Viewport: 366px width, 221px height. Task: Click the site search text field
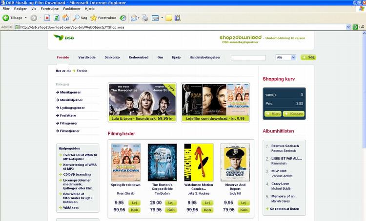point(248,57)
